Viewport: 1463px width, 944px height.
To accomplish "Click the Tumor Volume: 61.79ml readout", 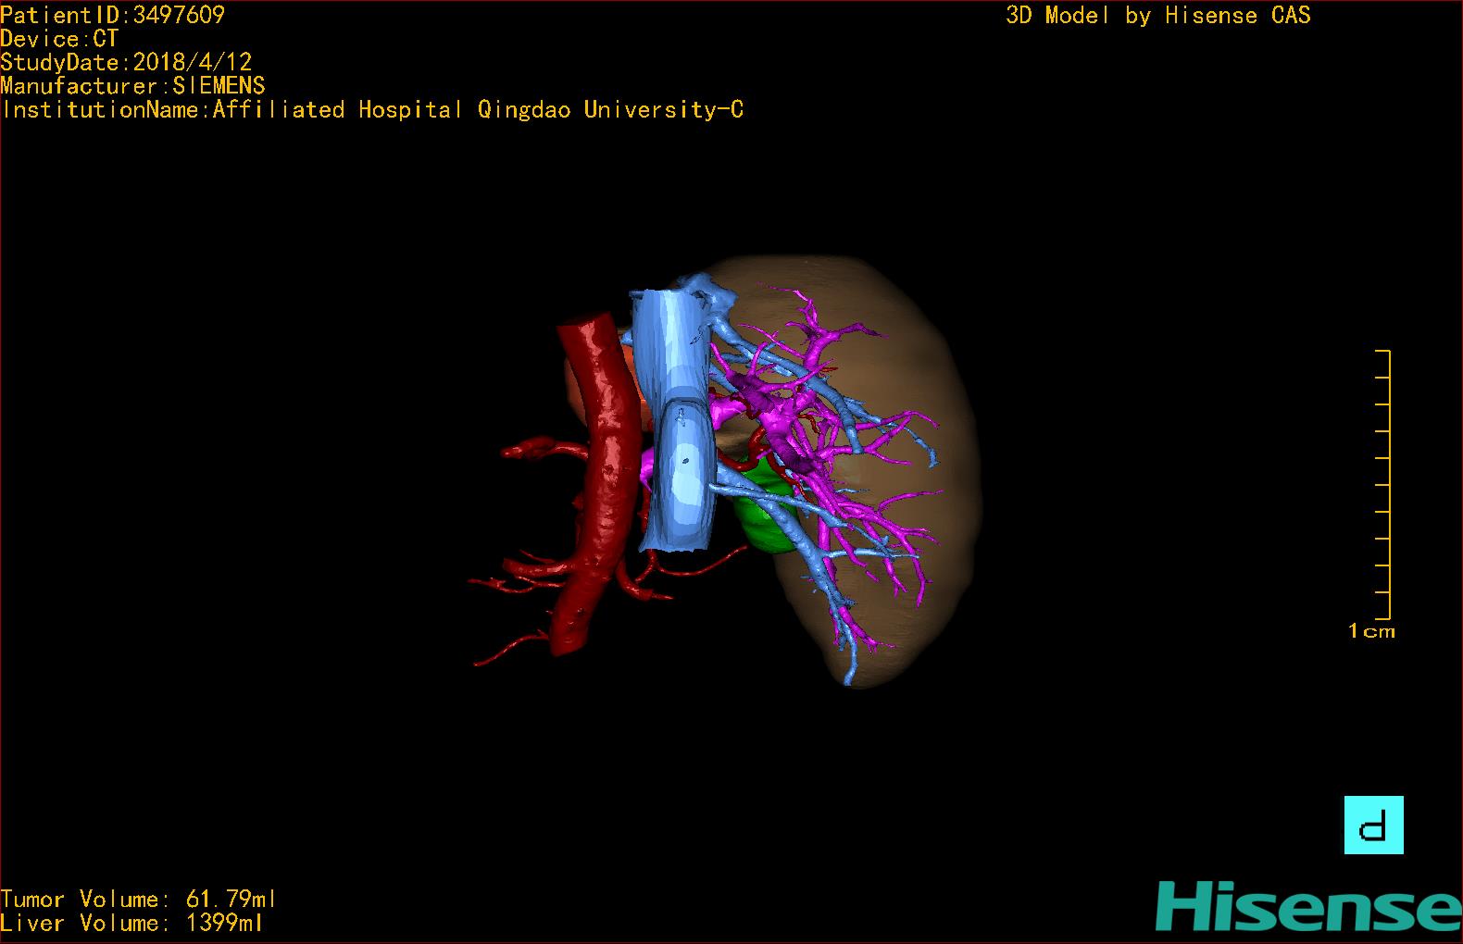I will 138,900.
